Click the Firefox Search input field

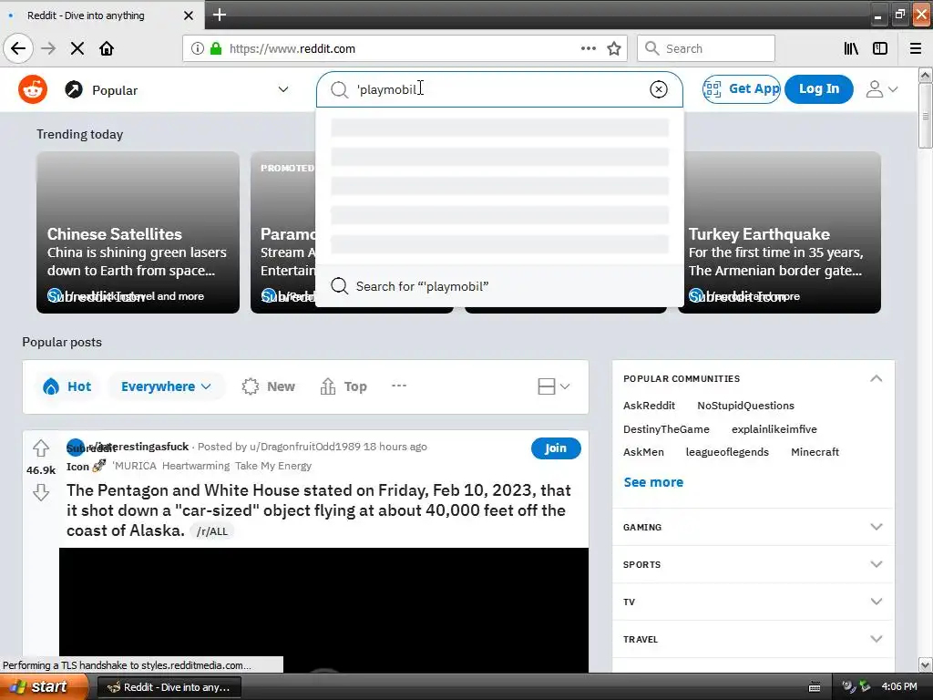(706, 48)
